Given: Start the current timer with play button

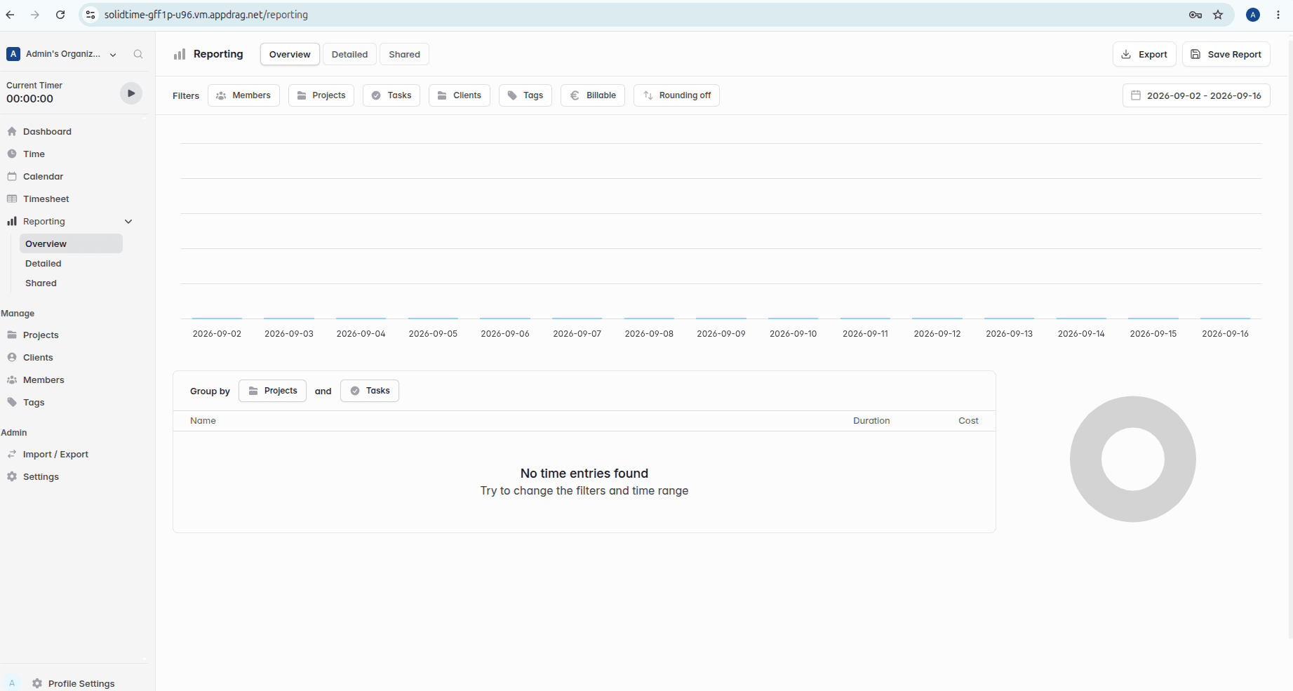Looking at the screenshot, I should (x=131, y=93).
